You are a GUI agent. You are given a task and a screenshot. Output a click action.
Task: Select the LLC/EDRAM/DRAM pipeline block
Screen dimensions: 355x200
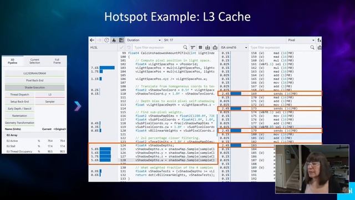[34, 73]
